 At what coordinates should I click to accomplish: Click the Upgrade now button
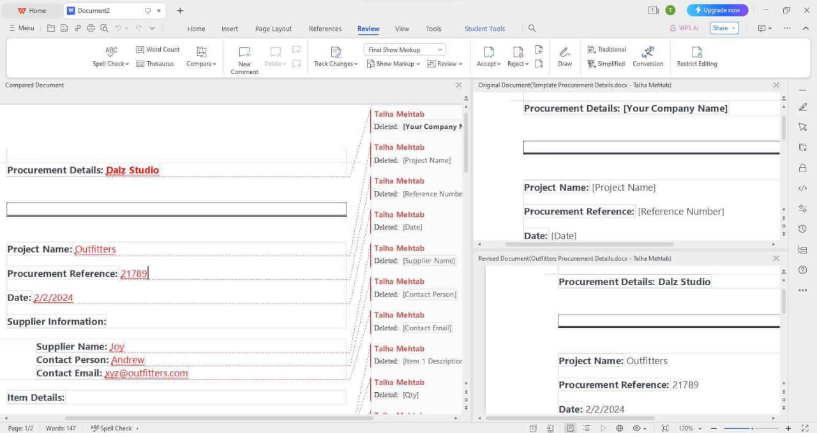717,10
